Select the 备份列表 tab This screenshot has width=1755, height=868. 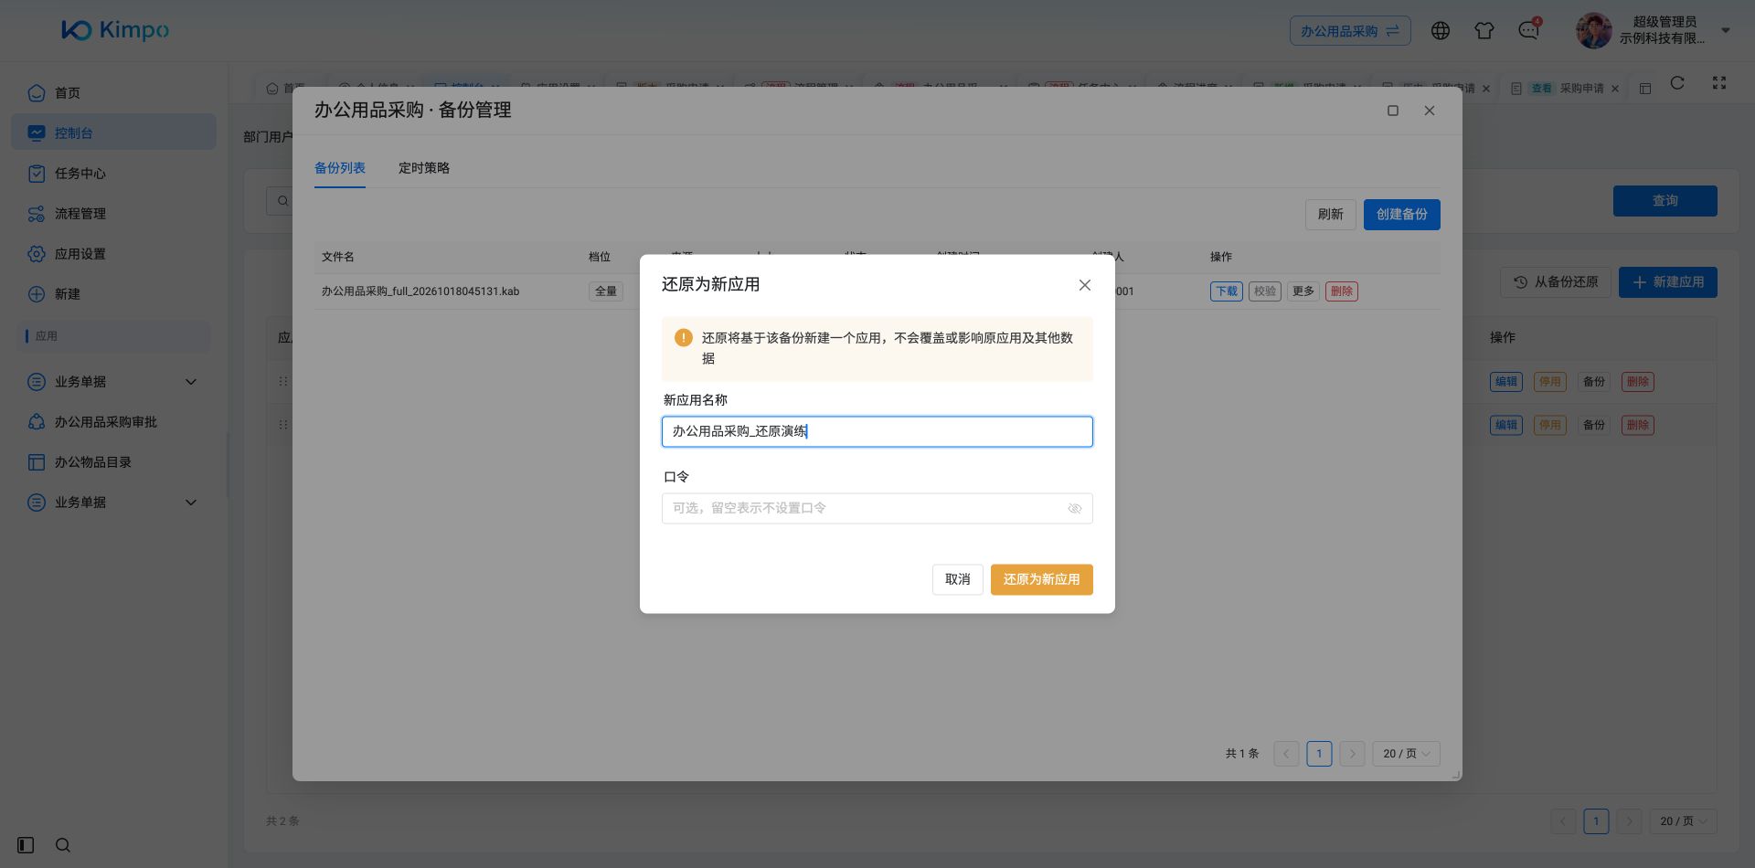point(340,168)
